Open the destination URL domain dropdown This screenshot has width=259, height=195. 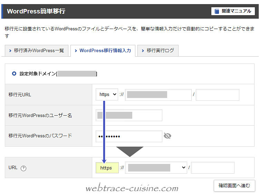click(156, 168)
